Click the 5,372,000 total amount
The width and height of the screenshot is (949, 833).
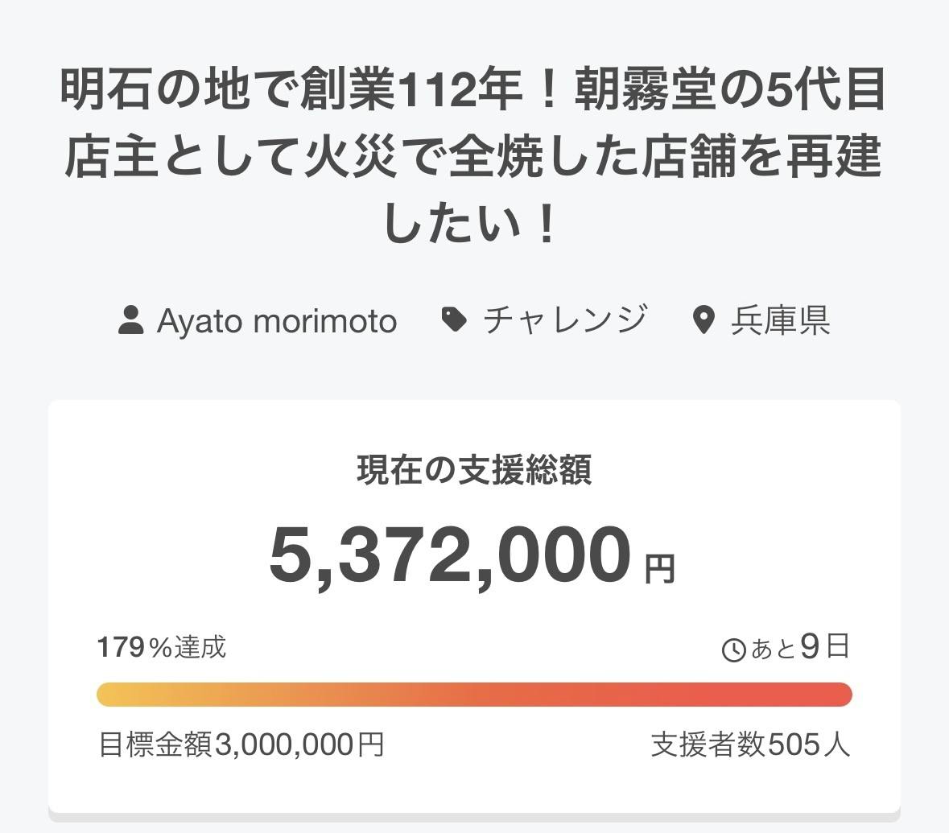point(449,555)
